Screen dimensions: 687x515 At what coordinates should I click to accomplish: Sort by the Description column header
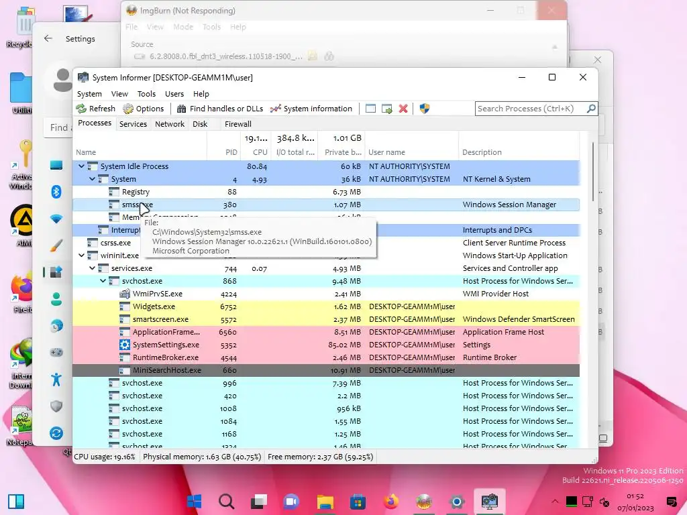pos(519,152)
